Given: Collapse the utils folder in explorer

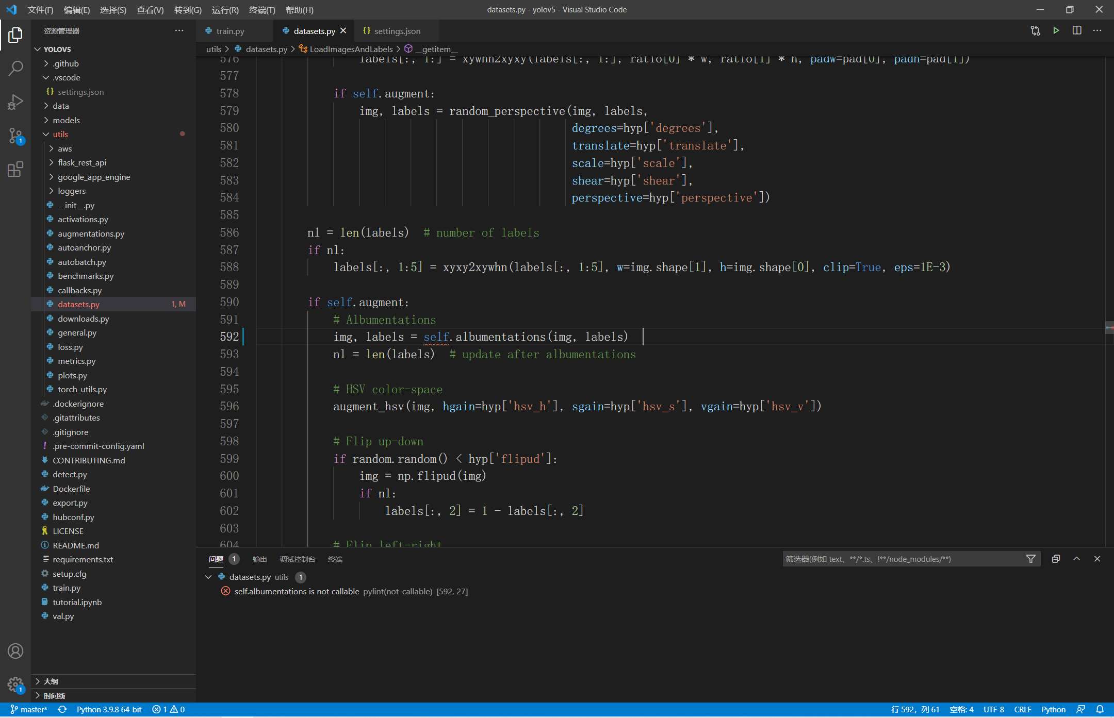Looking at the screenshot, I should point(60,134).
